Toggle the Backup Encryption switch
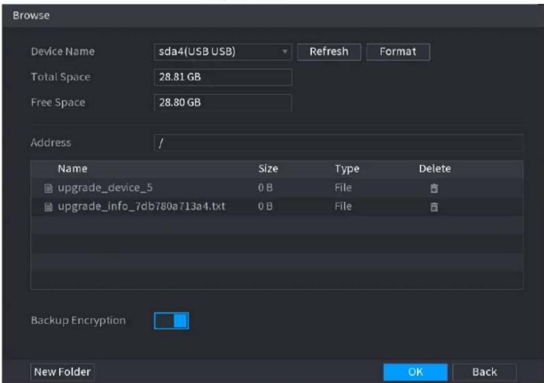Image resolution: width=544 pixels, height=383 pixels. [x=171, y=320]
